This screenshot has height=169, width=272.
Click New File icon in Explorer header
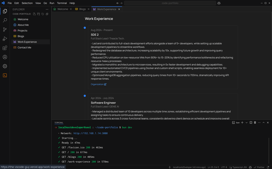pos(34,14)
